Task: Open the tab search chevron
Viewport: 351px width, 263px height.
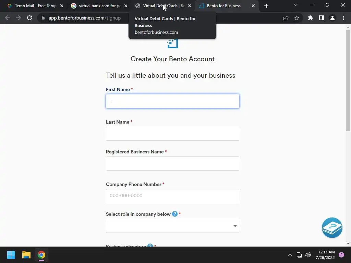Action: [x=296, y=5]
